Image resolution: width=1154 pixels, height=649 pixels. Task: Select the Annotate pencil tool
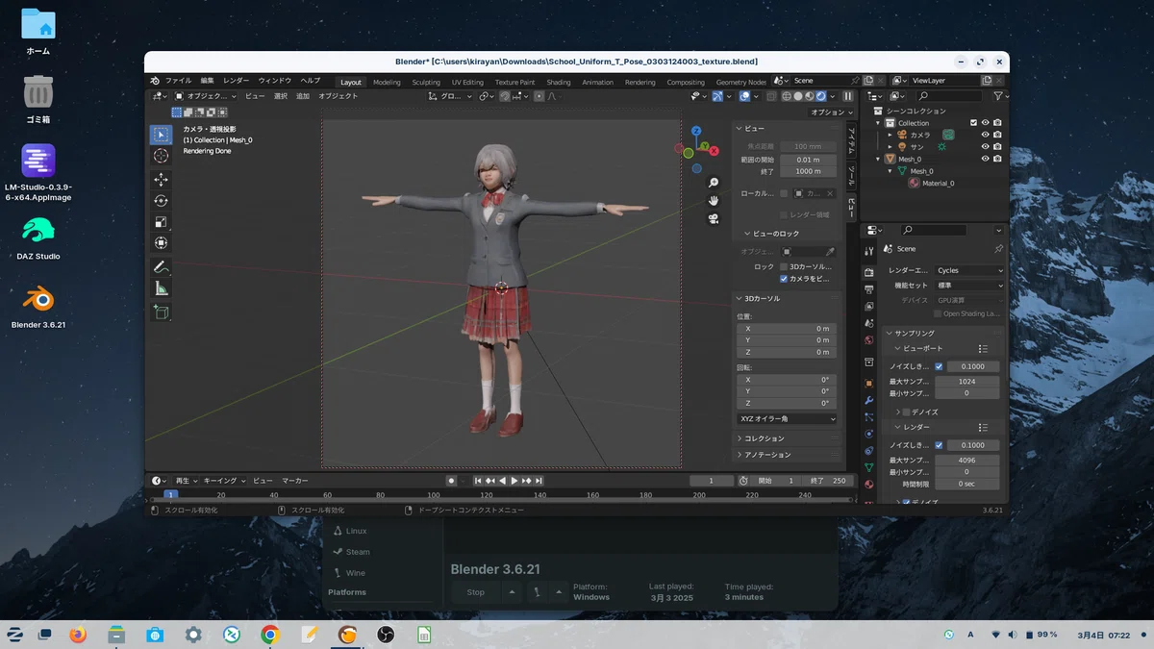pos(161,266)
